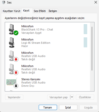99x112 pixels.
Task: Close the Ses dialog window
Action: pos(96,2)
